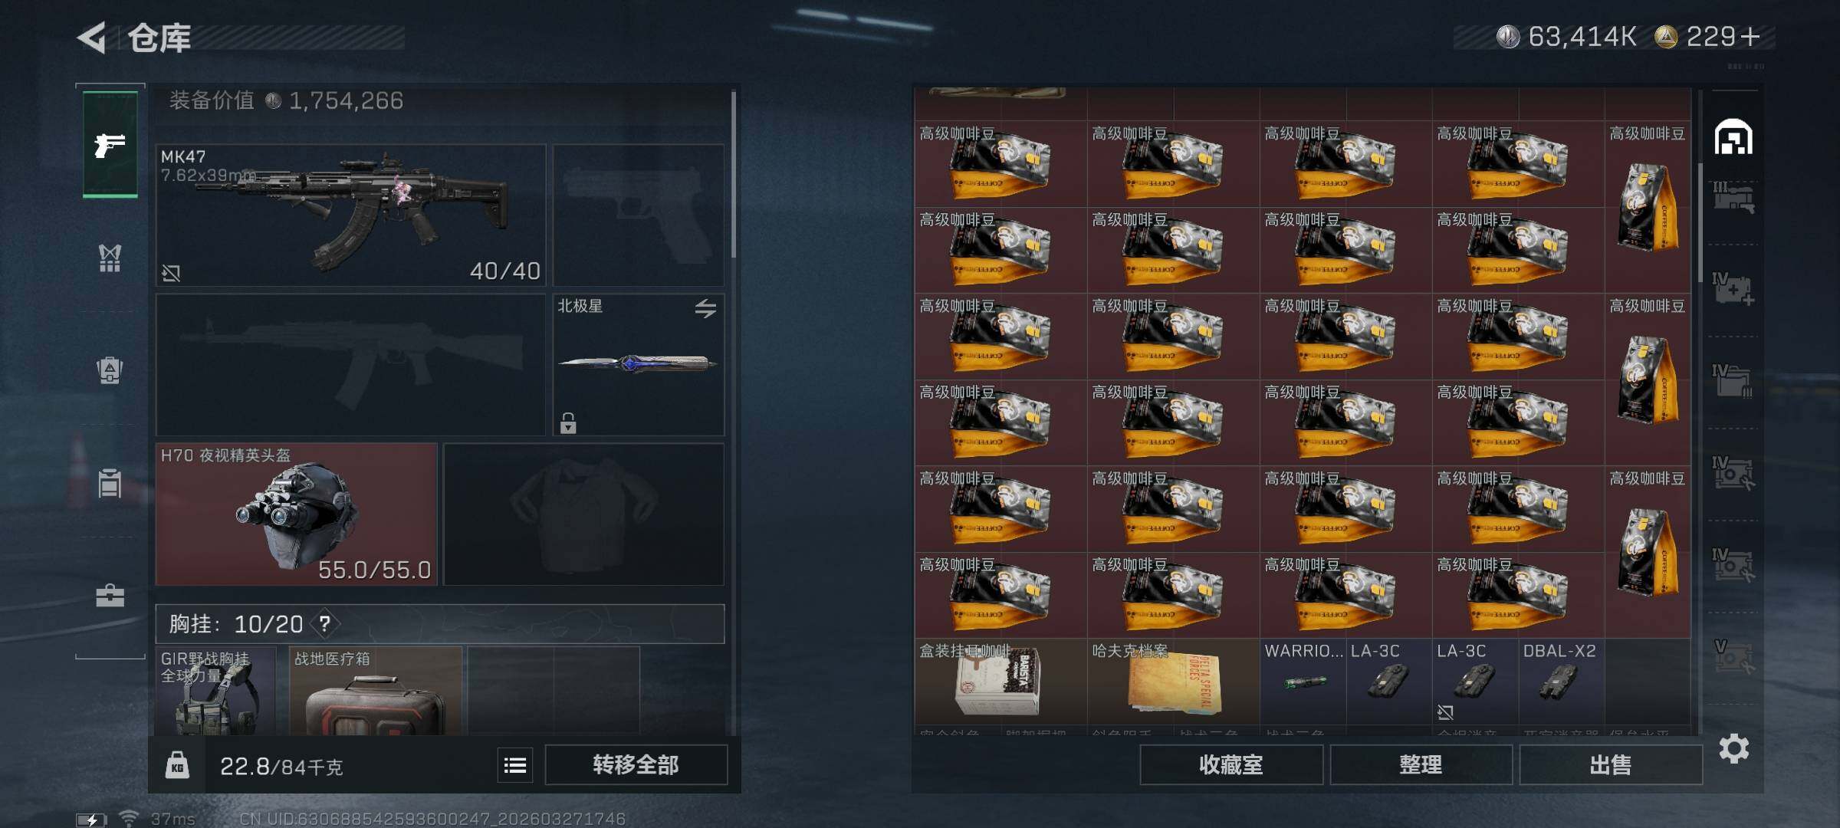Select the MK47 rifle slot
Image resolution: width=1840 pixels, height=828 pixels.
point(351,215)
